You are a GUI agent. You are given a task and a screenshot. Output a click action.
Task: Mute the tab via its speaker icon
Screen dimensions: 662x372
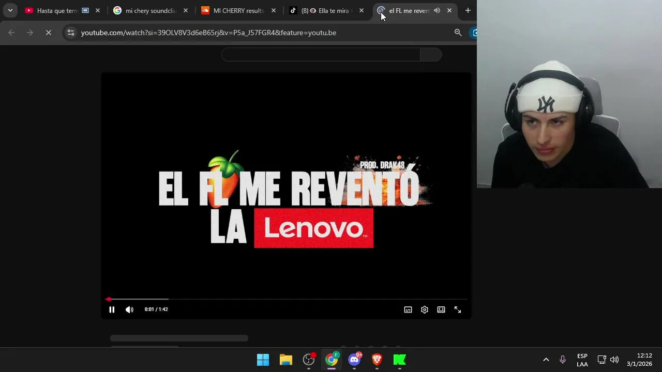(x=437, y=10)
